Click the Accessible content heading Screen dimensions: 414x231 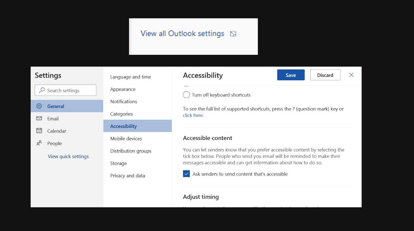pyautogui.click(x=207, y=138)
